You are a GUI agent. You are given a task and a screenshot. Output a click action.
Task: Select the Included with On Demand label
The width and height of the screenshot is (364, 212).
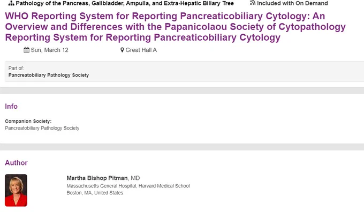[292, 3]
